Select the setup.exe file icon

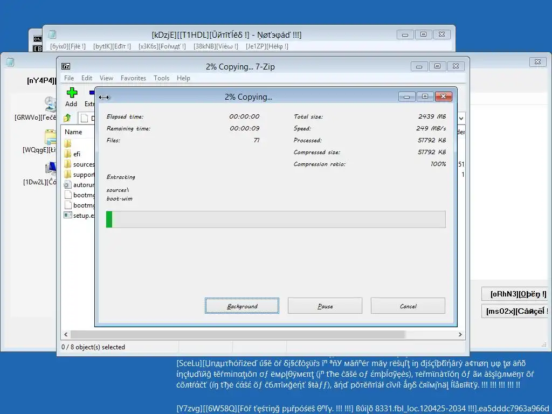coord(67,215)
